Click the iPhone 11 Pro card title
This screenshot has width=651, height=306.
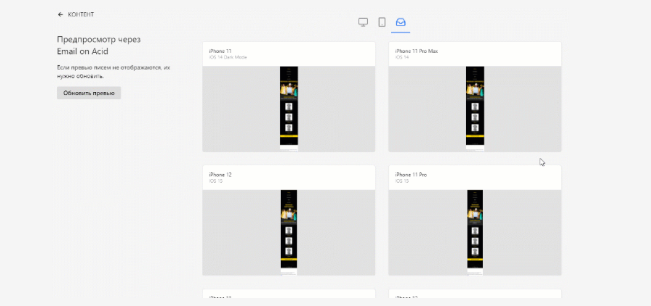pyautogui.click(x=411, y=174)
